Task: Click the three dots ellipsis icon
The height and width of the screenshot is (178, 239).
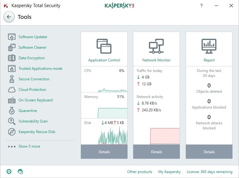Action: coord(12,147)
